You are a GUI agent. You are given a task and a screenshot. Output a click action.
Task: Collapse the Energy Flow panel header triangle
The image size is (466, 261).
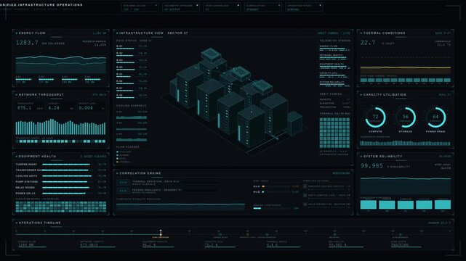[17, 33]
